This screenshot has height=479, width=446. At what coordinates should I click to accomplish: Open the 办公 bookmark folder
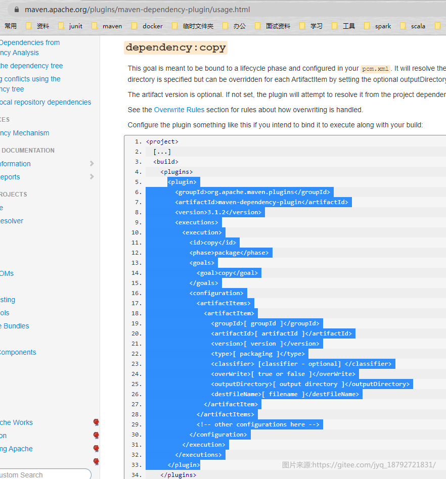point(234,26)
